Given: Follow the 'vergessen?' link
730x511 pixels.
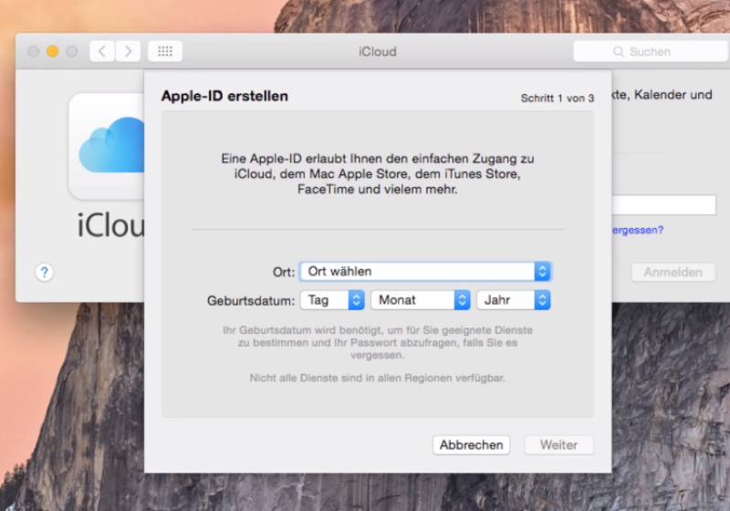Looking at the screenshot, I should pyautogui.click(x=638, y=230).
